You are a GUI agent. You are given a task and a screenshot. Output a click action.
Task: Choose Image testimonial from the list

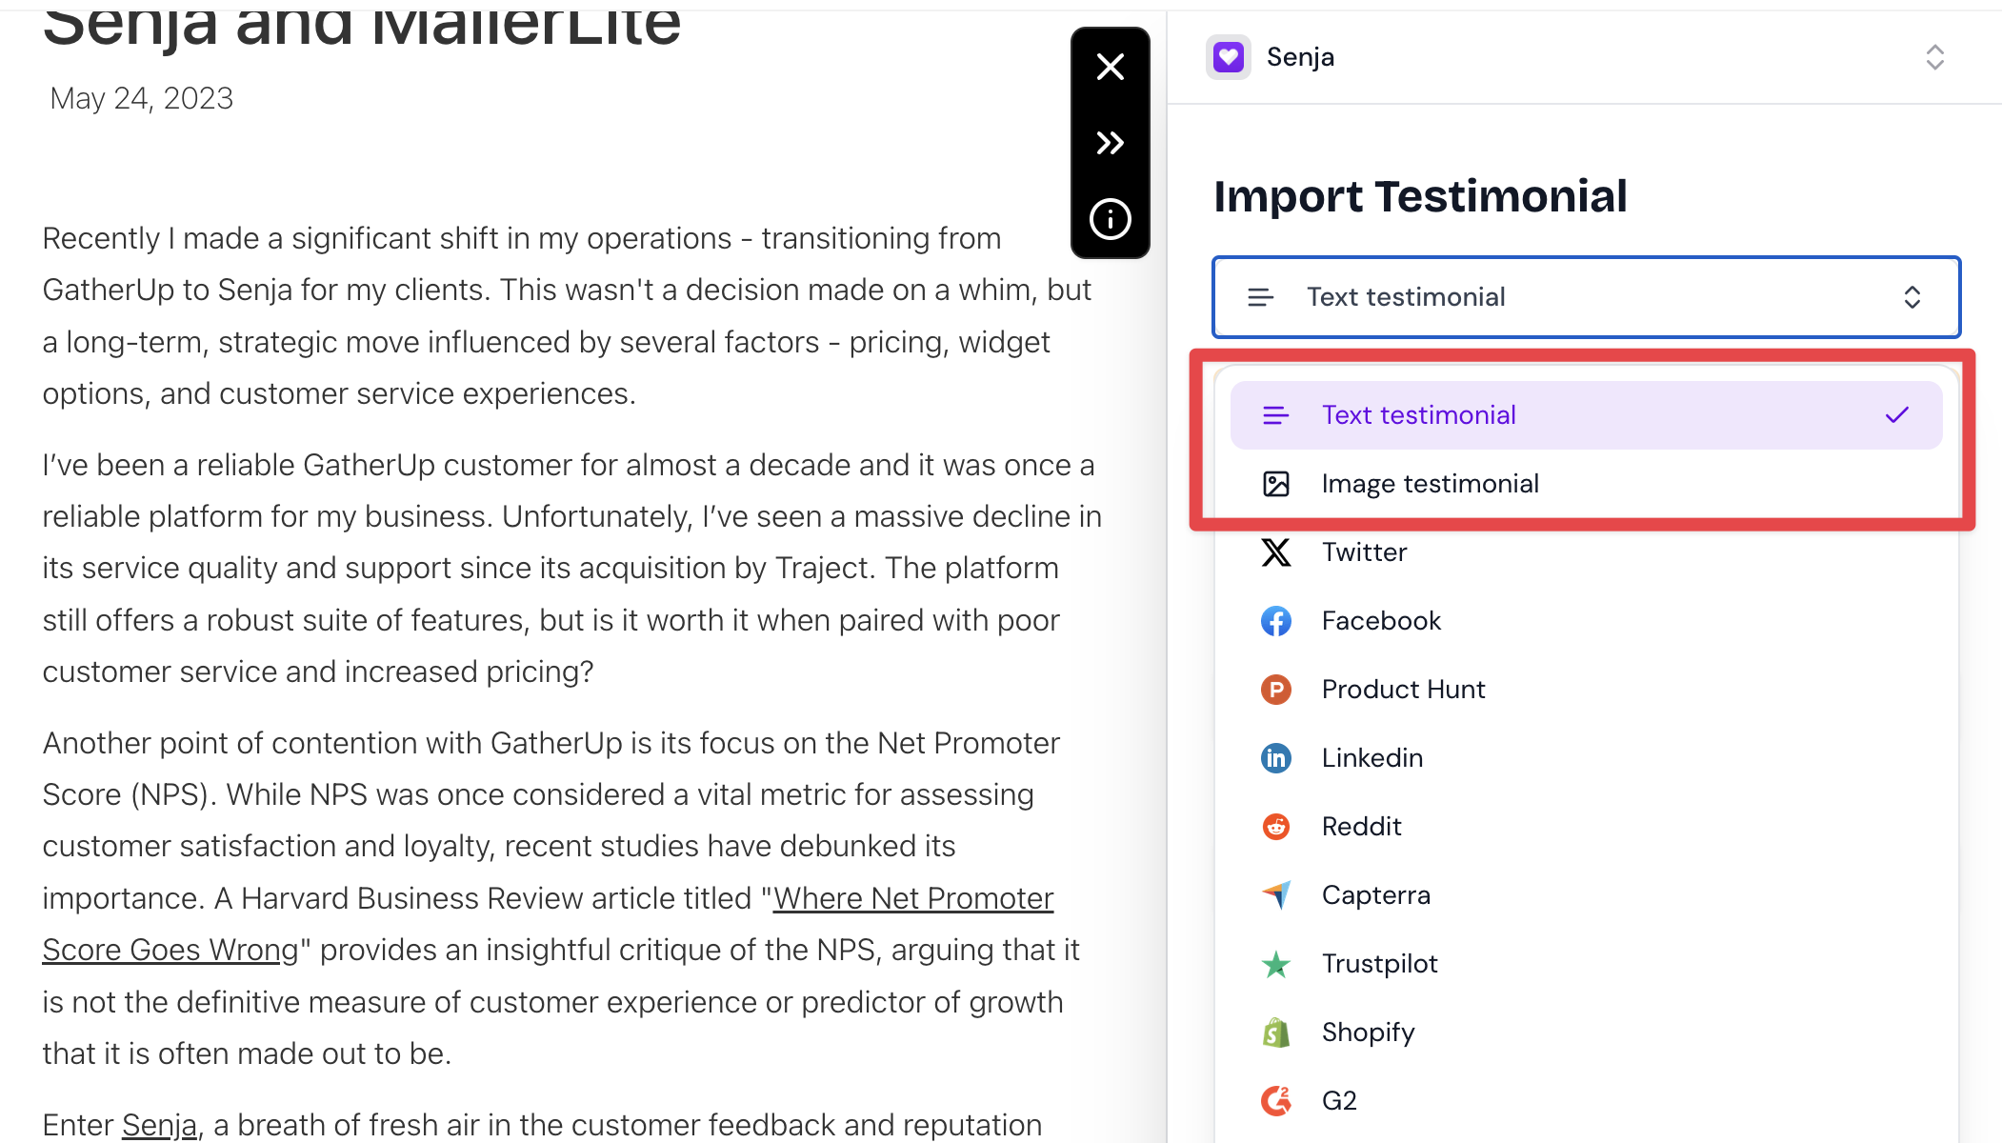(1429, 484)
